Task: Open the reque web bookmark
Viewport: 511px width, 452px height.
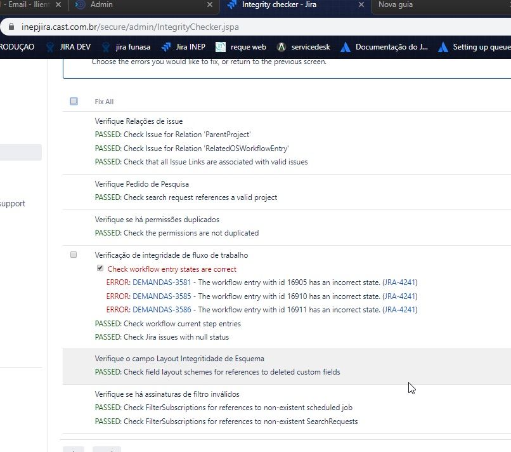Action: pyautogui.click(x=241, y=47)
